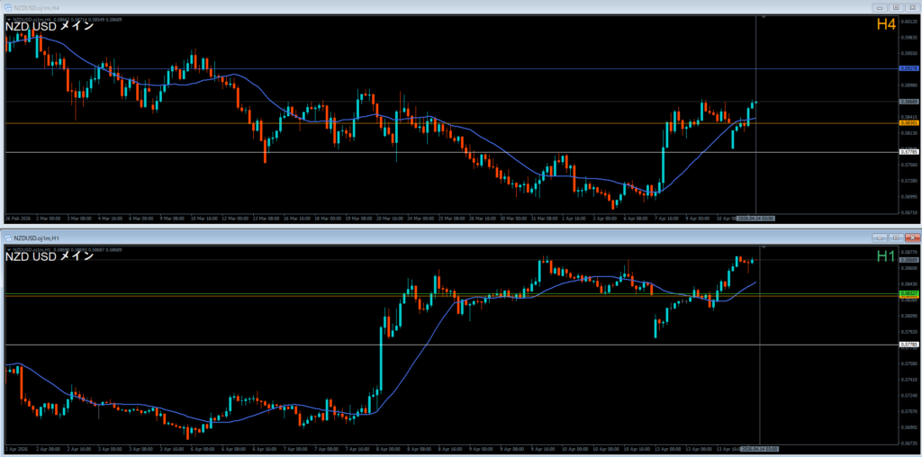Click the chart shift triangle in H4 window
The width and height of the screenshot is (922, 457).
[764, 18]
